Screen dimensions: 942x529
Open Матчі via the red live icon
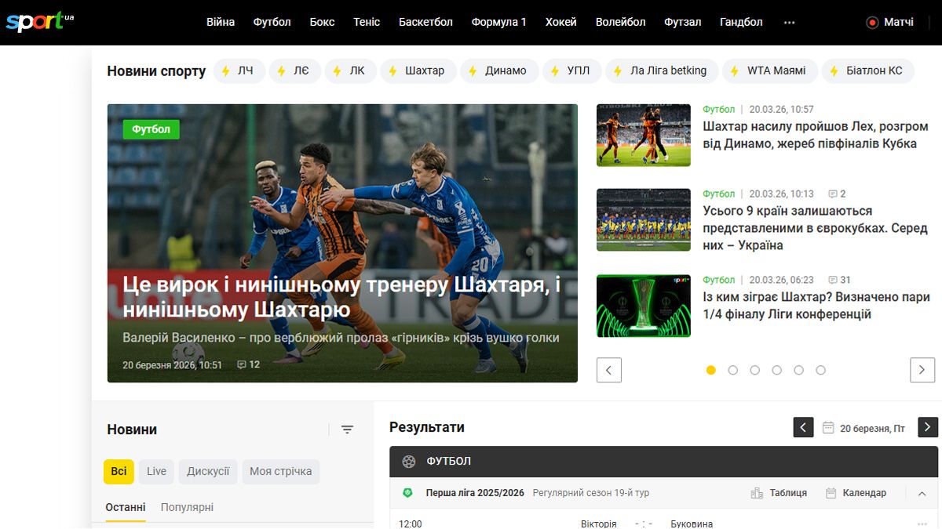(x=874, y=23)
